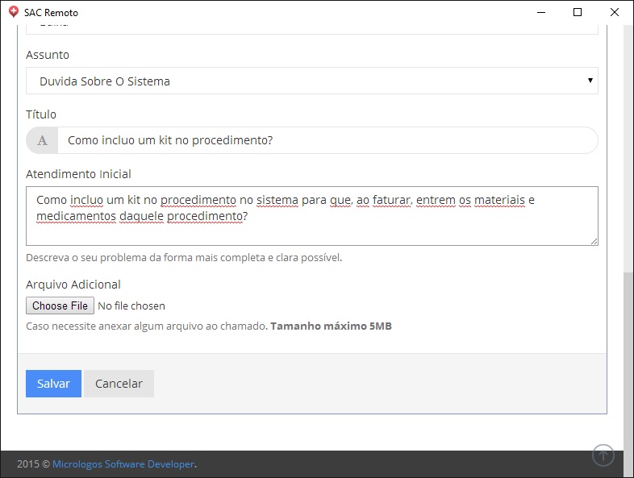Click the scrollbar track above the thumb
This screenshot has height=478, width=634.
tap(628, 145)
